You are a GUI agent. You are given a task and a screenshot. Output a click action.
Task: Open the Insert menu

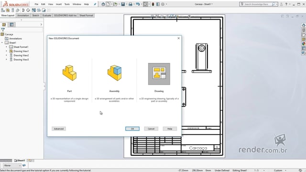tap(59, 4)
